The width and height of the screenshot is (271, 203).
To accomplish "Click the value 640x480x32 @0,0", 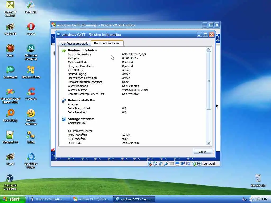I will 134,54.
